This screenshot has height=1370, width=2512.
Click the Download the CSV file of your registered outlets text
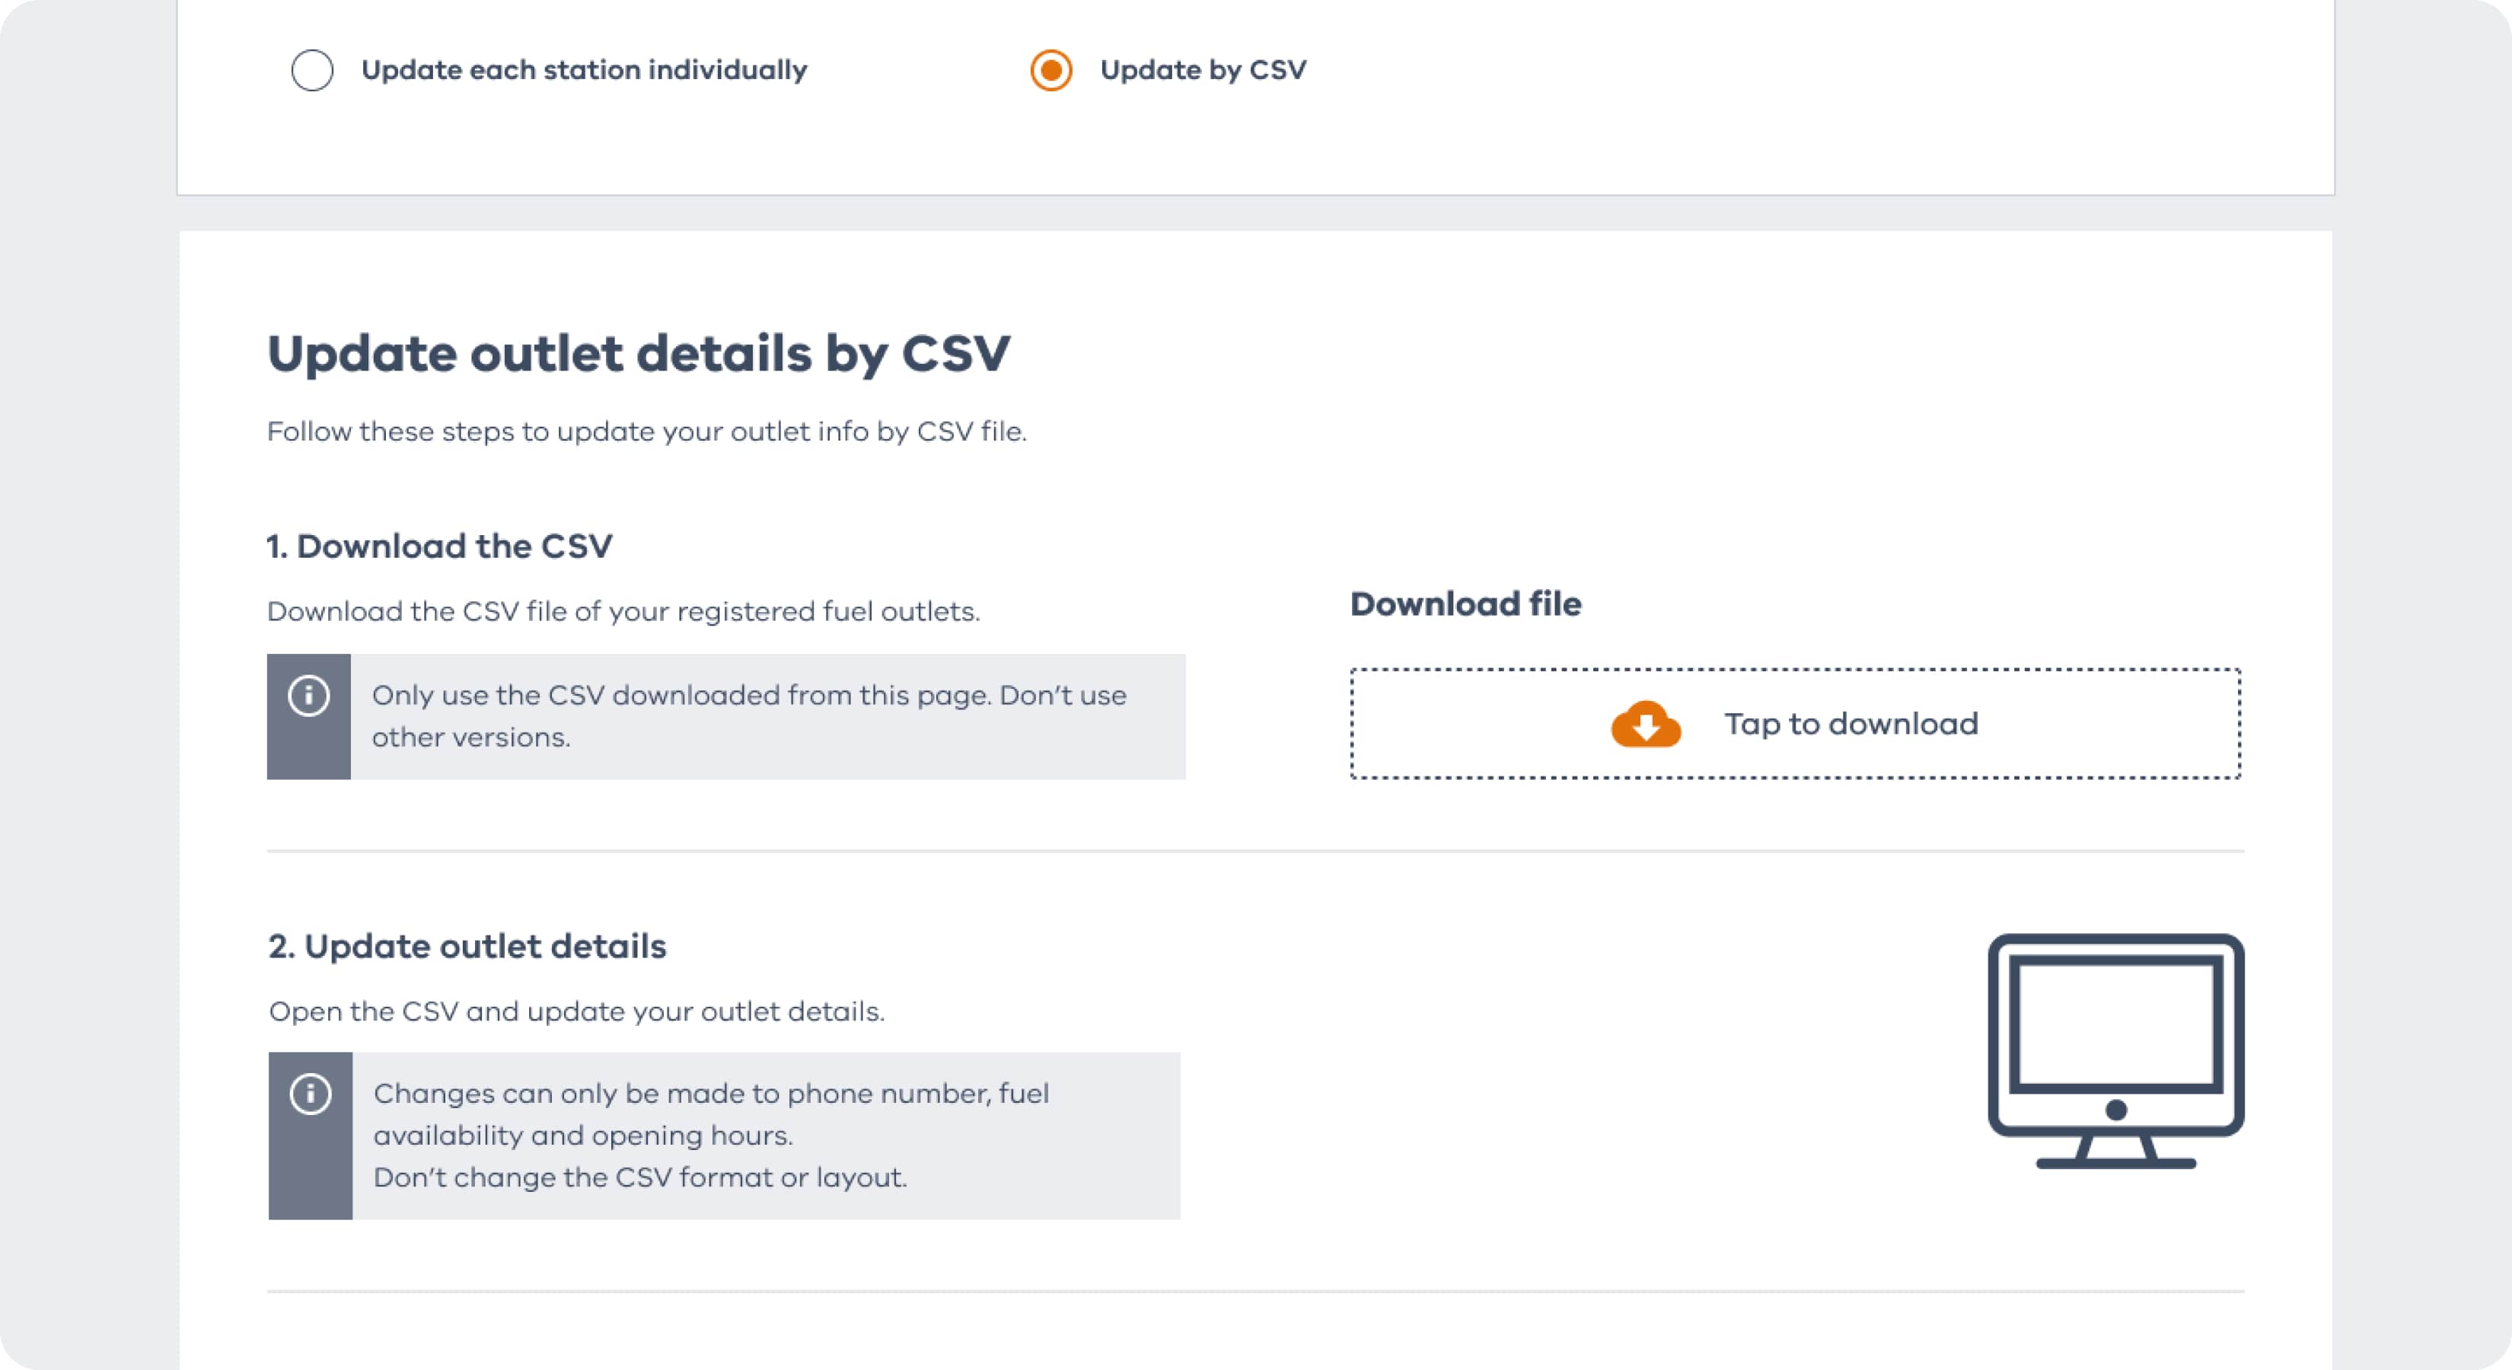tap(623, 611)
